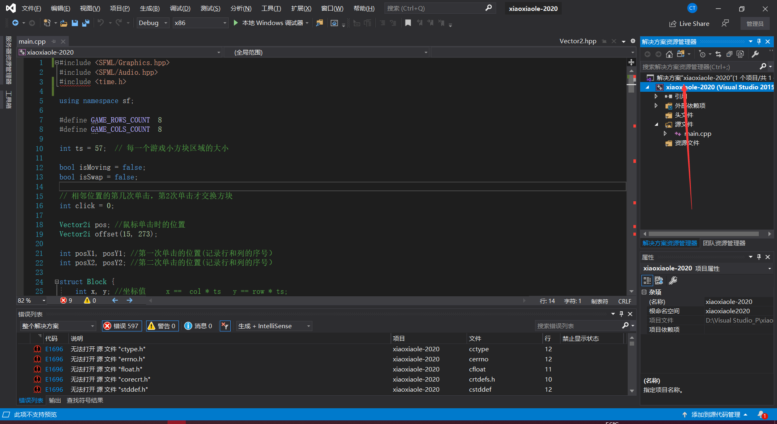
Task: Undo the last edit with the Undo icon
Action: click(101, 23)
